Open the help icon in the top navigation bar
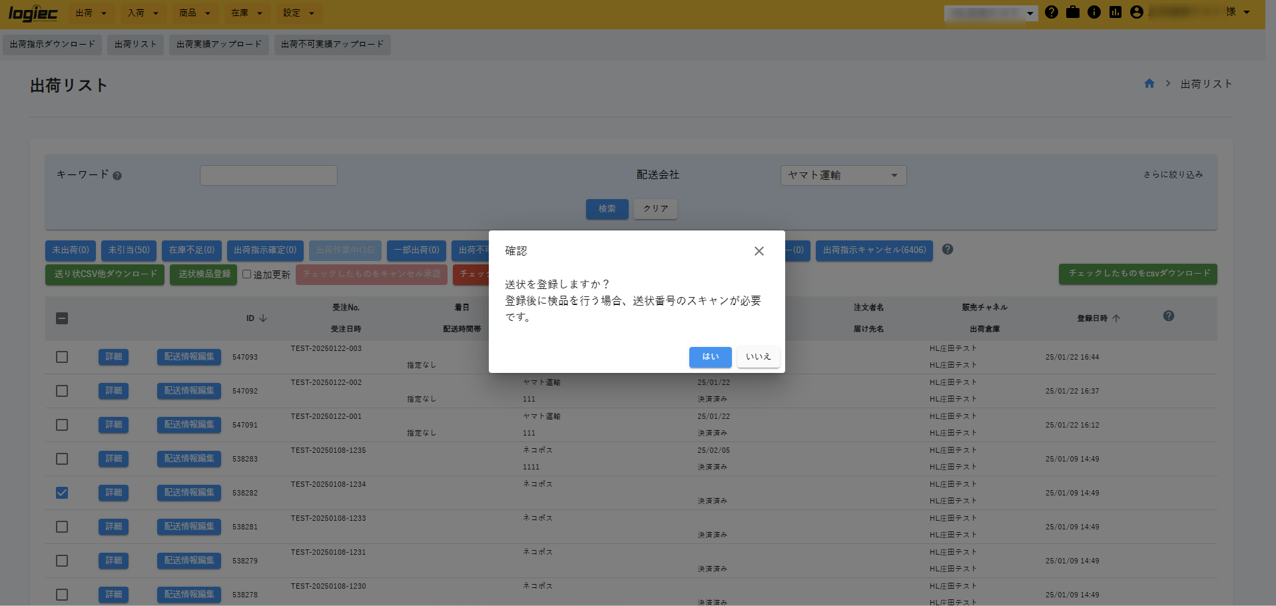This screenshot has height=606, width=1276. tap(1051, 12)
